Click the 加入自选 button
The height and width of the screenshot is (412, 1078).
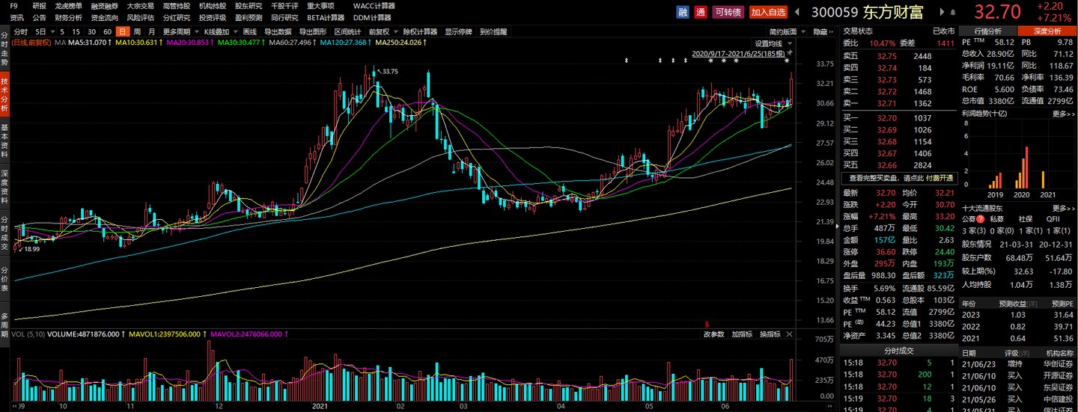coord(768,11)
